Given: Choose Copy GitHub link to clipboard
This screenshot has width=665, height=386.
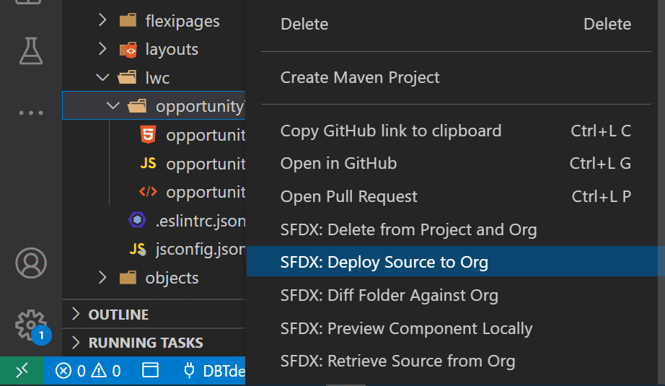Looking at the screenshot, I should [456, 131].
